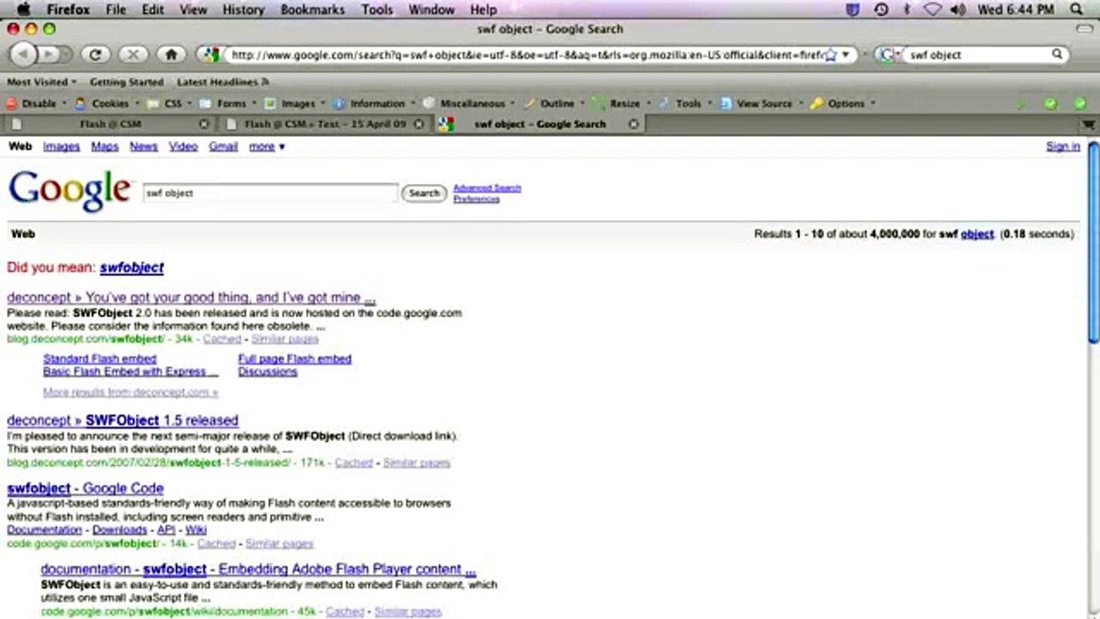The image size is (1100, 619).
Task: Open the Tools menu in the menu bar
Action: pos(376,9)
